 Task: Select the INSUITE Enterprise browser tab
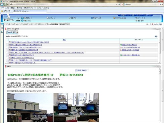pos(29,11)
